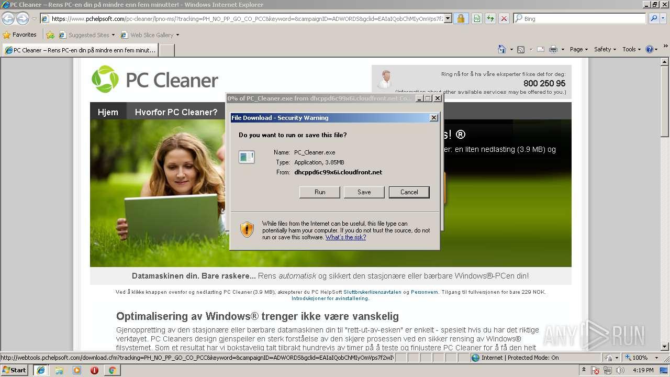Viewport: 670px width, 377px height.
Task: Click the security shield warning icon in dialog
Action: tap(247, 229)
